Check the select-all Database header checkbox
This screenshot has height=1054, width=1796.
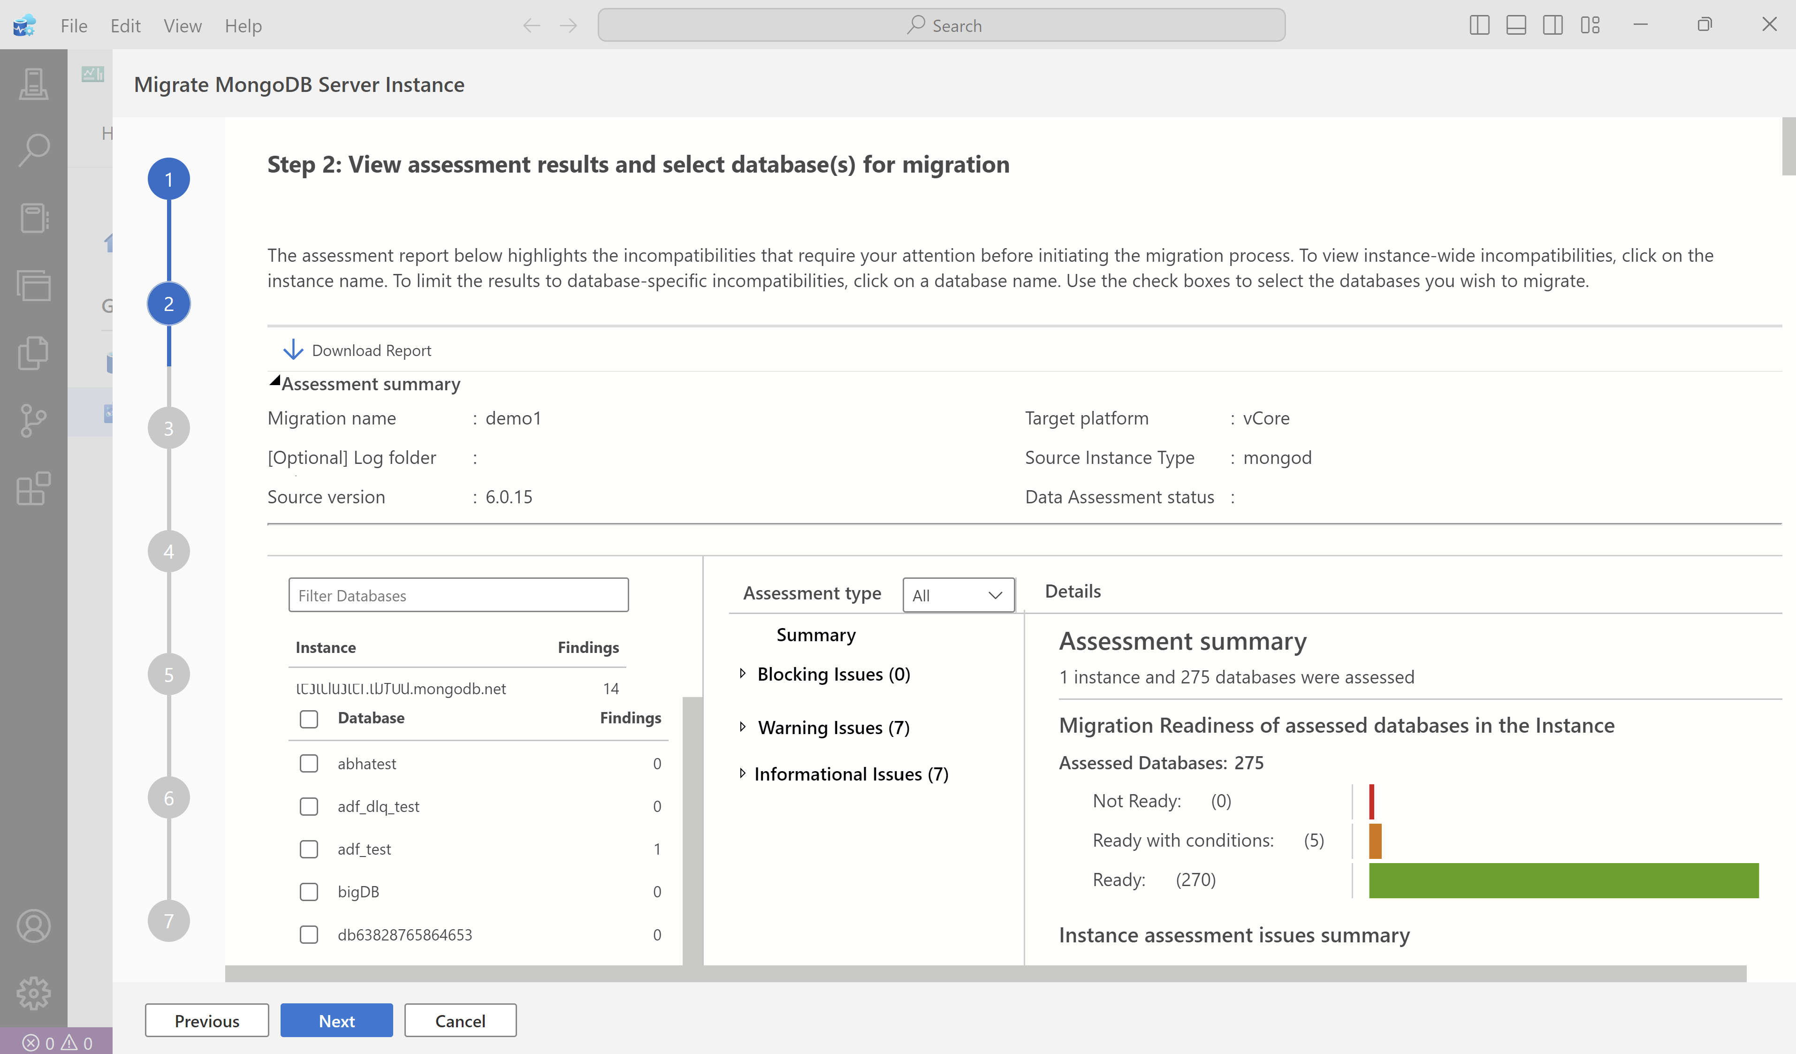(309, 718)
